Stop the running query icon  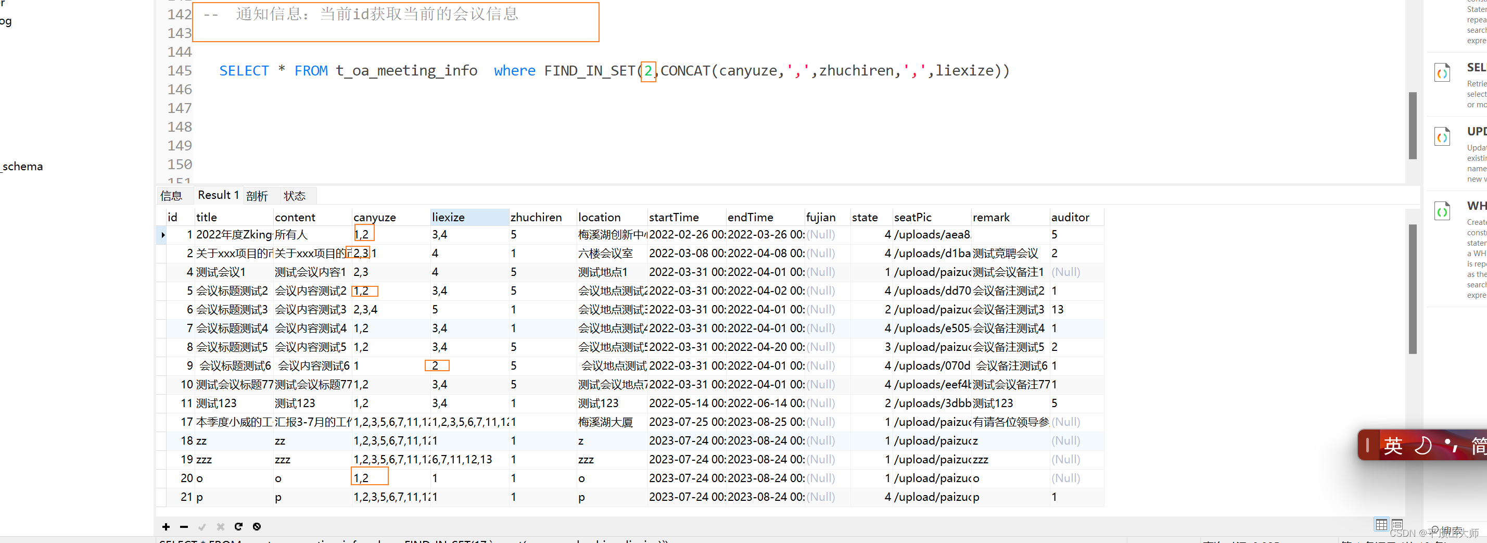[x=257, y=526]
